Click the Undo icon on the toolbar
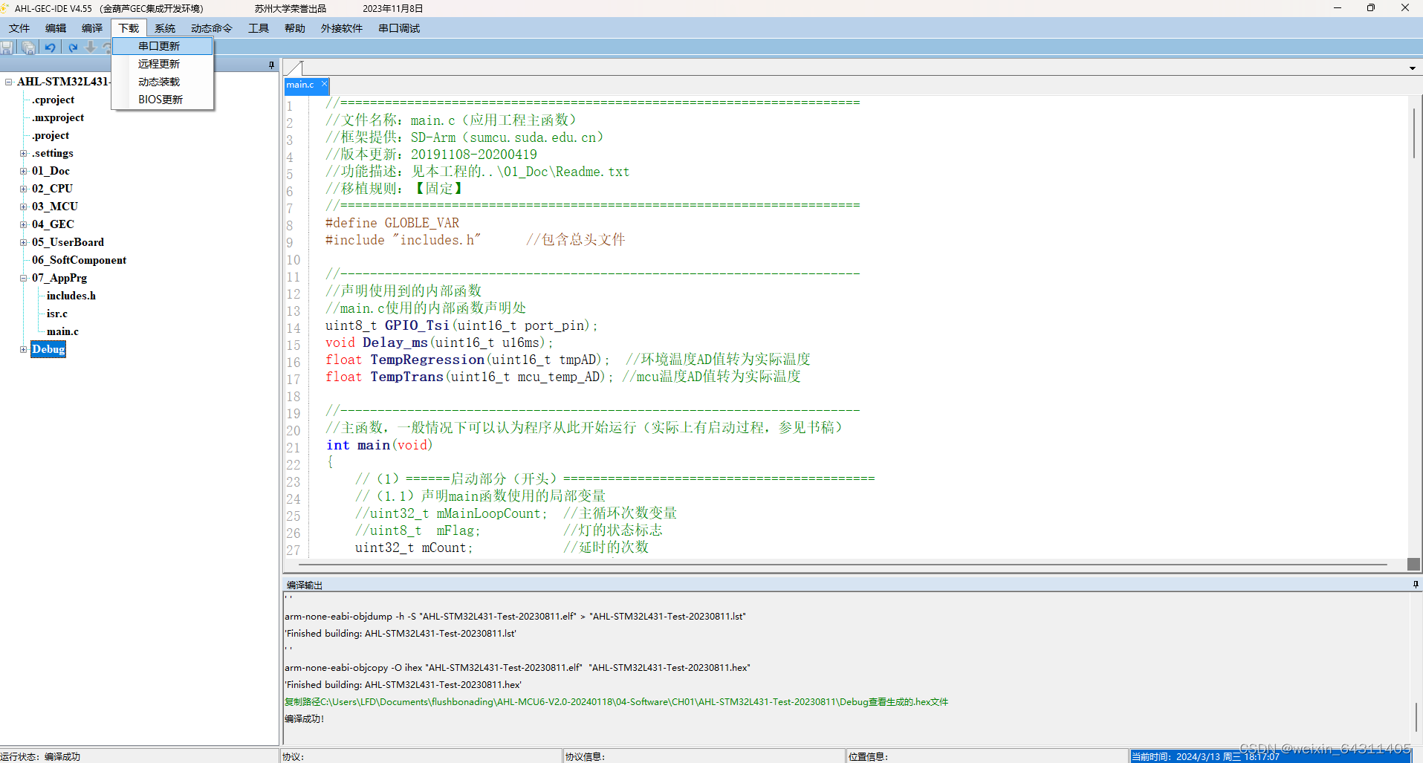This screenshot has width=1423, height=763. (49, 47)
